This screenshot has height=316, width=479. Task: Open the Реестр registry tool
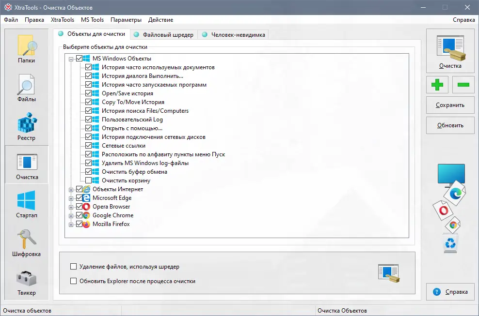[x=27, y=126]
